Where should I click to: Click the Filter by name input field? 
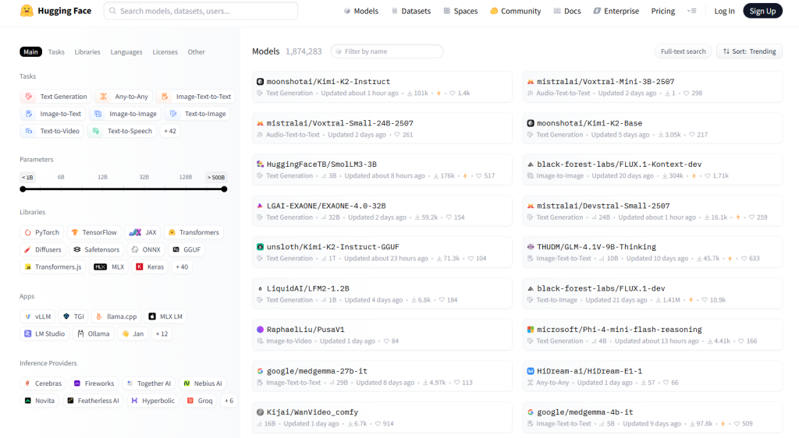coord(387,51)
